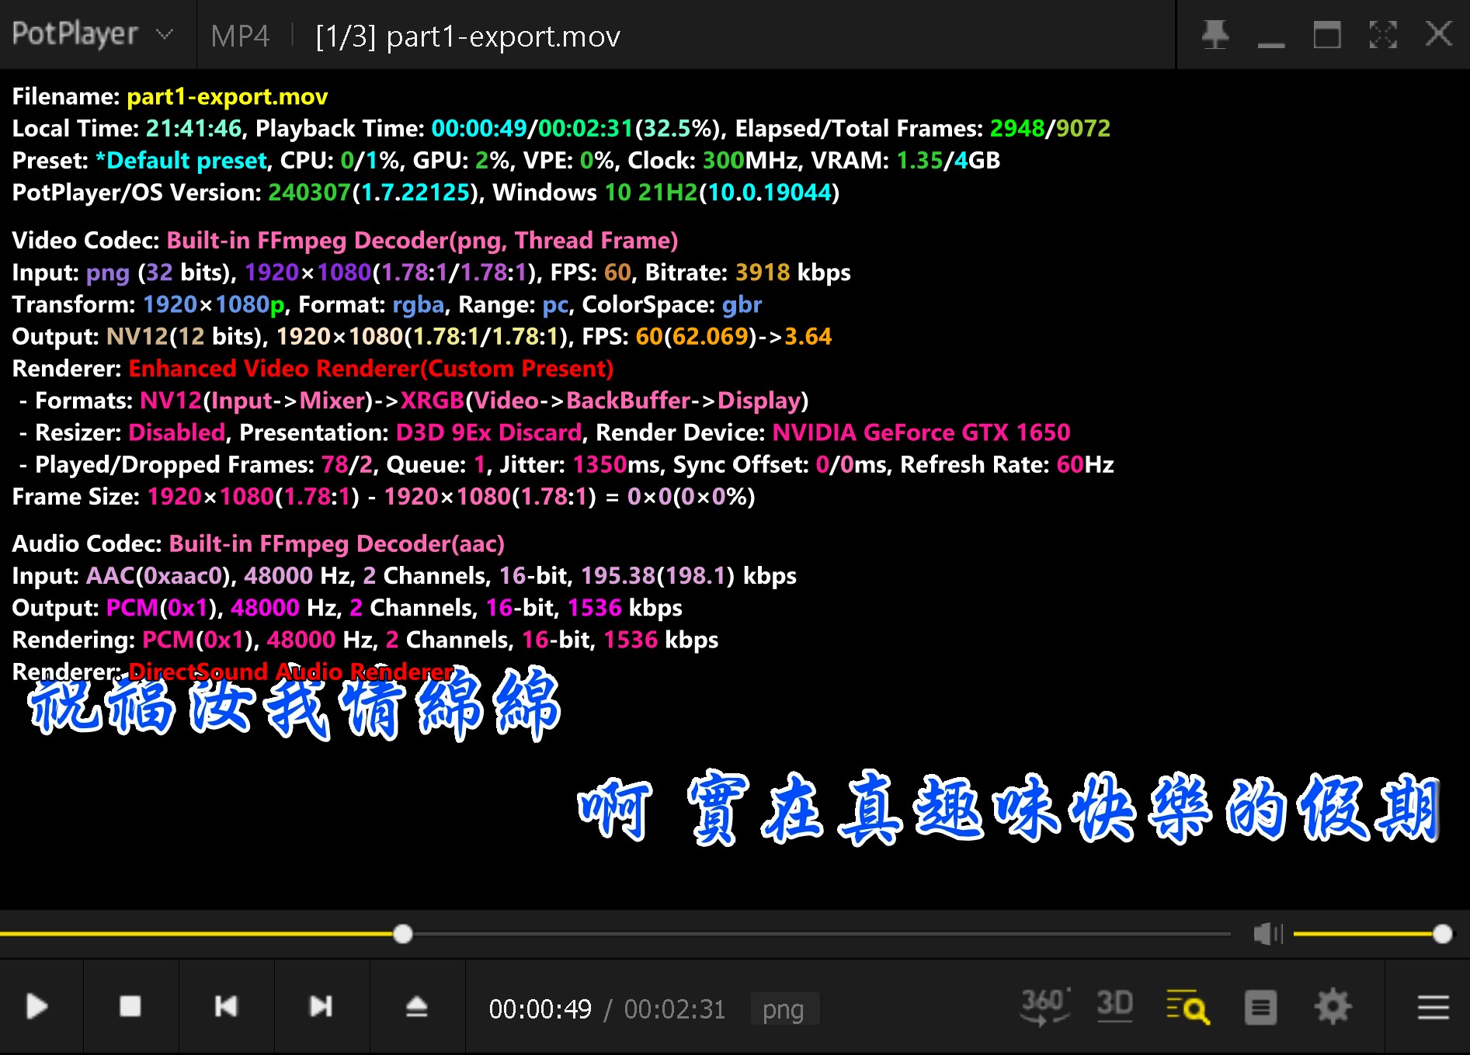This screenshot has width=1470, height=1055.
Task: Open the hamburger playlist menu
Action: click(1433, 1008)
